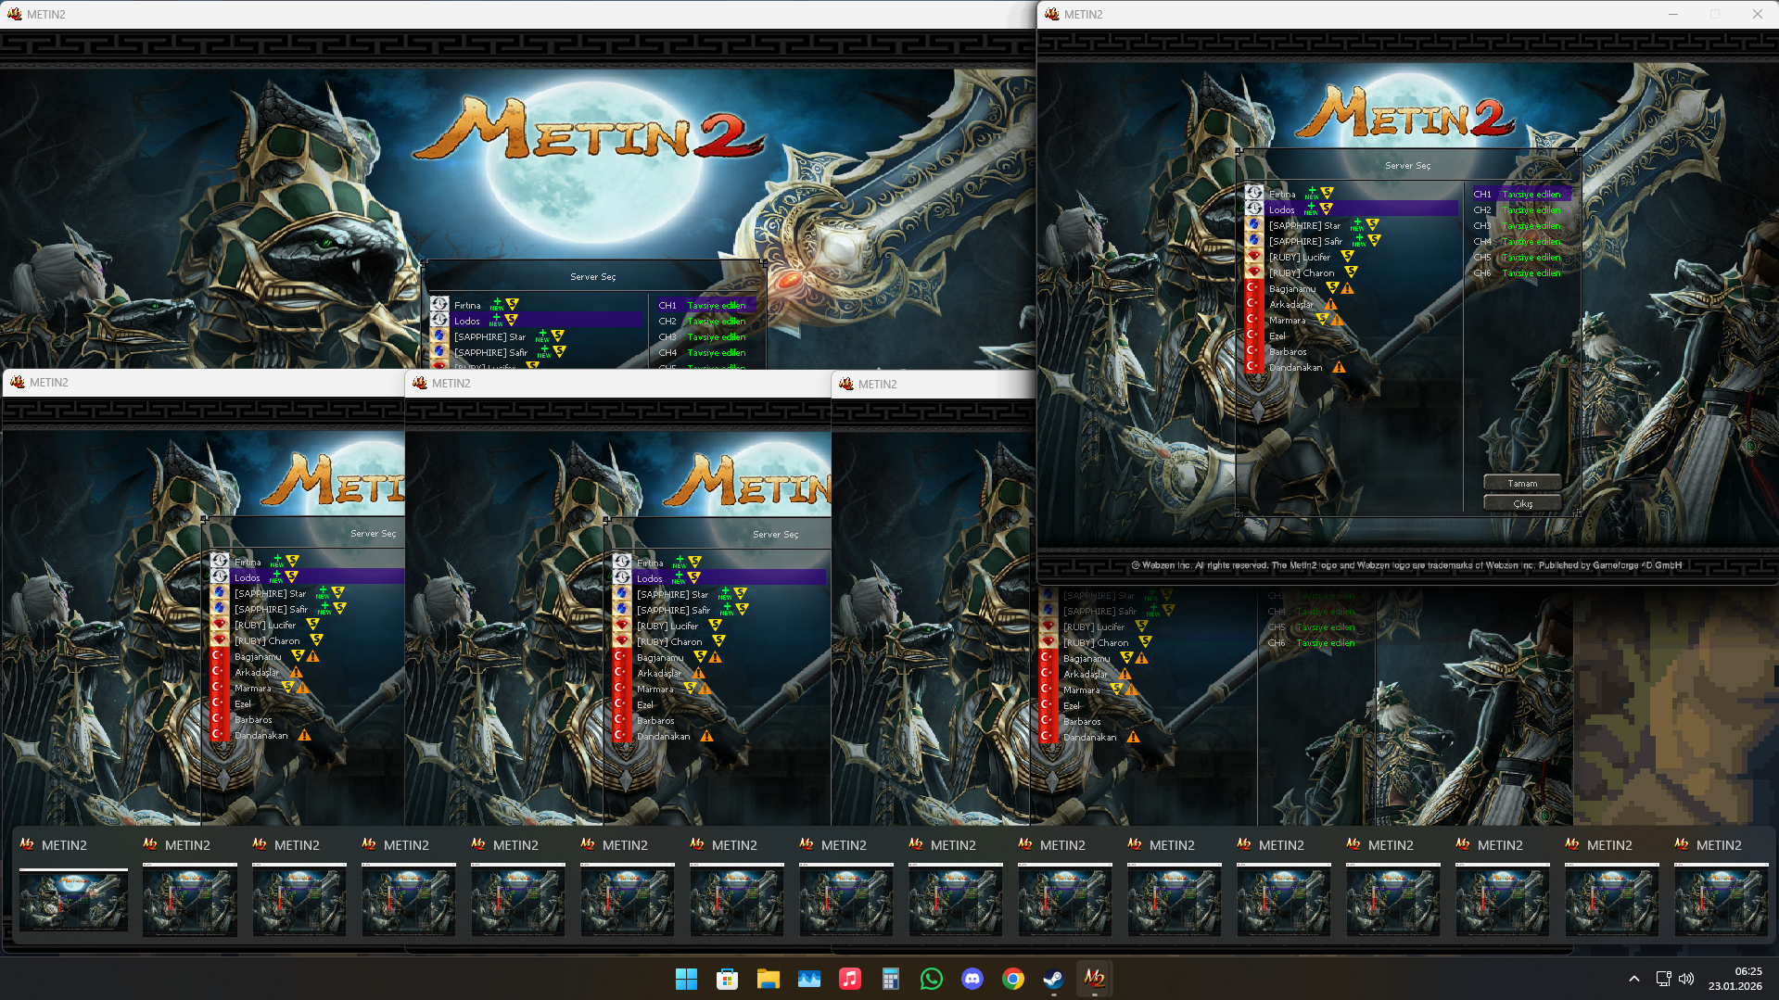
Task: Open Discord from the Windows taskbar
Action: pyautogui.click(x=972, y=979)
